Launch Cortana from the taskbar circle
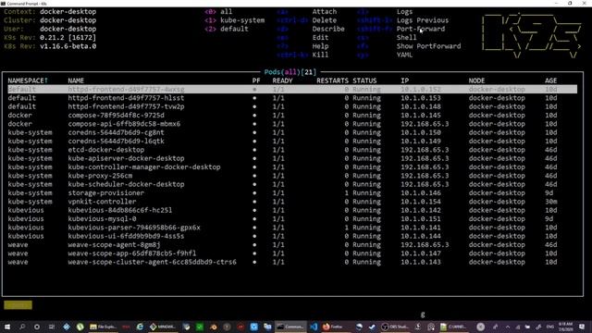Screen dimensions: 592x333 37,327
